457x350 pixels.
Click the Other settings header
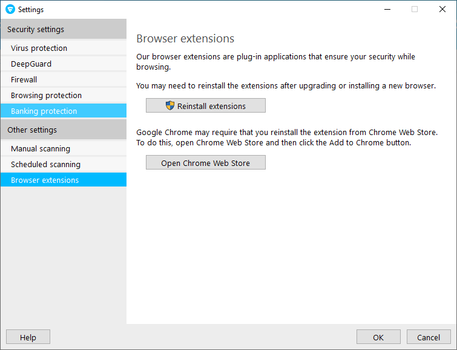64,130
